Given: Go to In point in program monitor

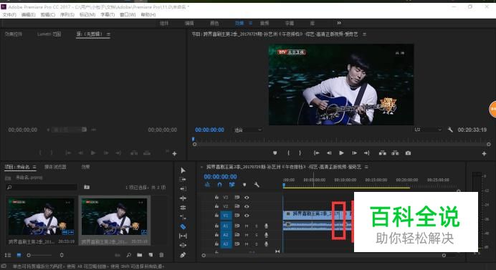Looking at the screenshot, I should 316,153.
